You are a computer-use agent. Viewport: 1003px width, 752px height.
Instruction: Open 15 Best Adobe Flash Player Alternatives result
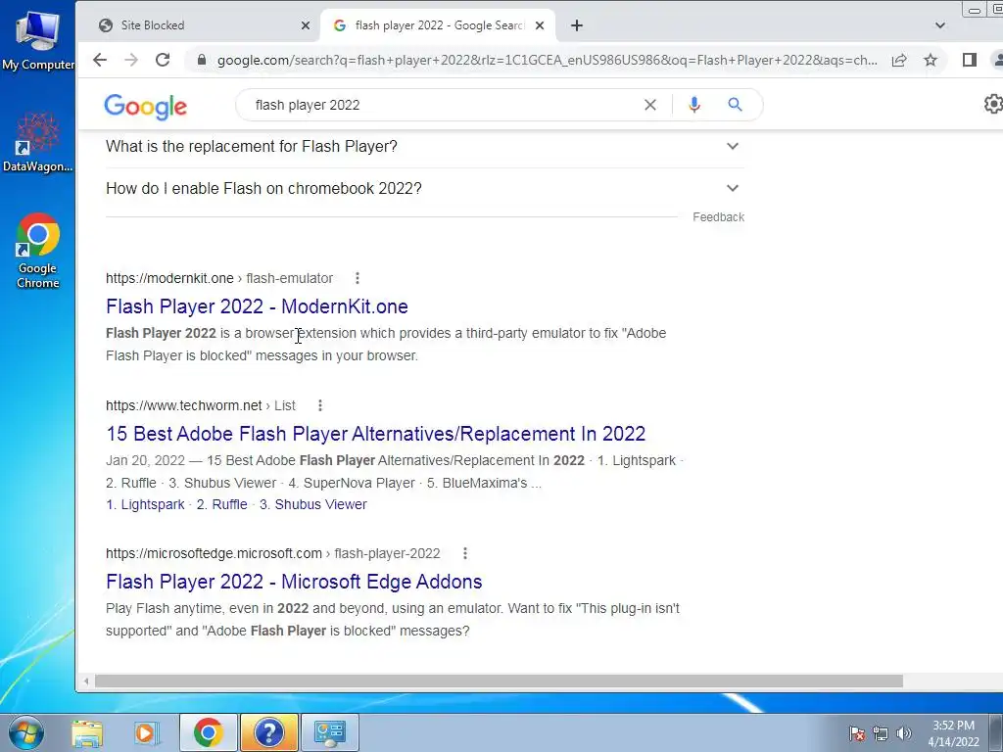coord(375,434)
